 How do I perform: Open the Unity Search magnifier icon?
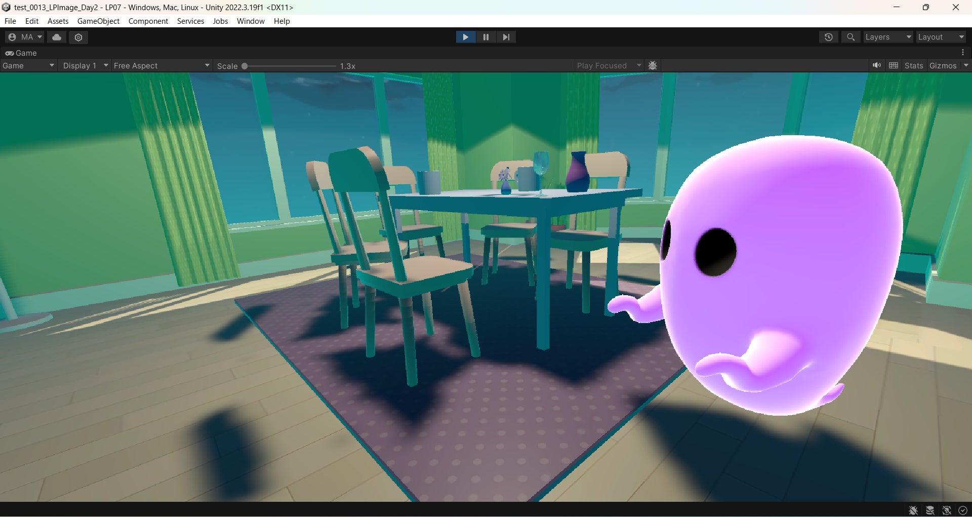[850, 37]
